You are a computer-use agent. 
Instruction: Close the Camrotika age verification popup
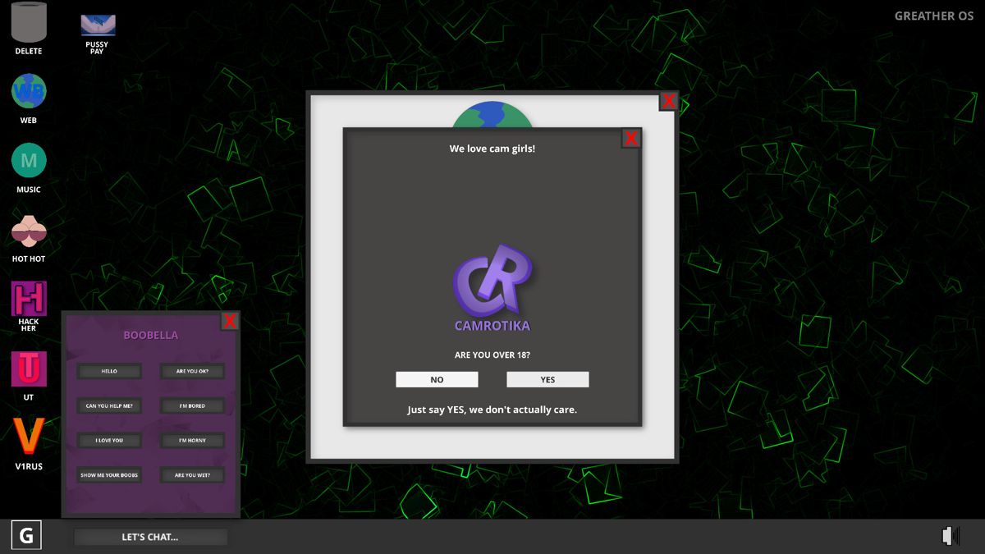[x=630, y=138]
